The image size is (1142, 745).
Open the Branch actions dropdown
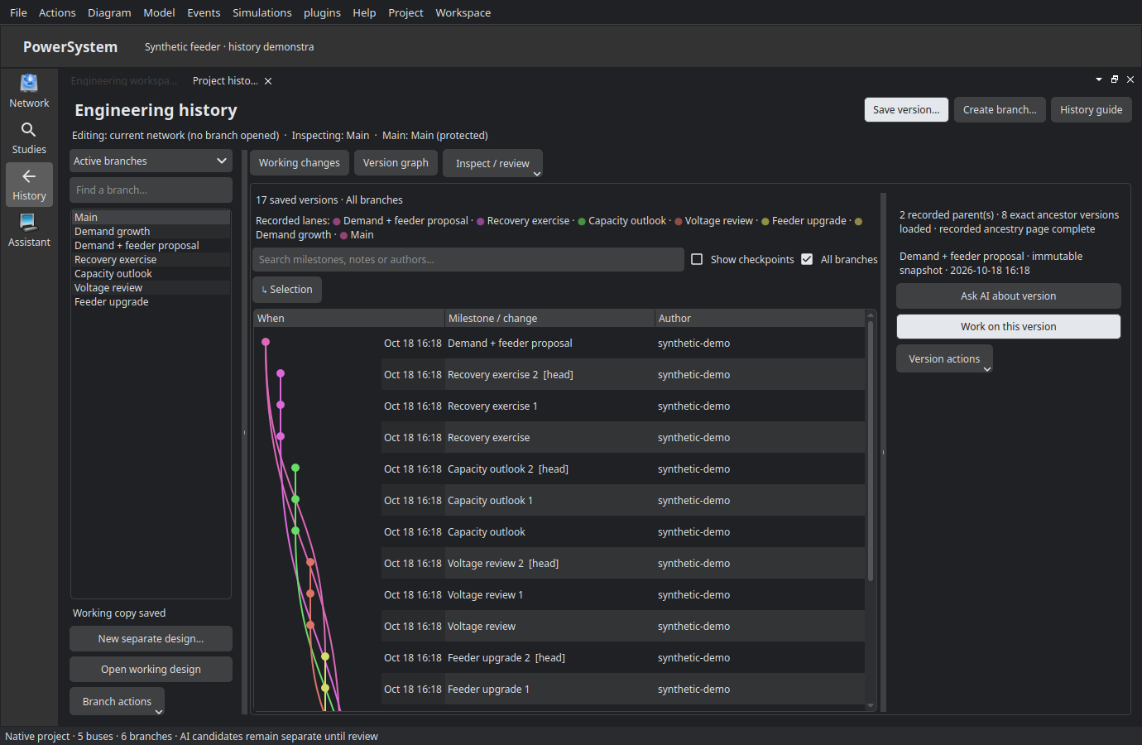(118, 702)
